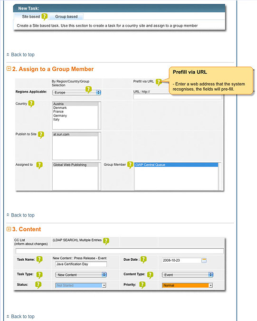Select the Site based tab
Viewport: 257px width, 321px height.
(x=31, y=17)
